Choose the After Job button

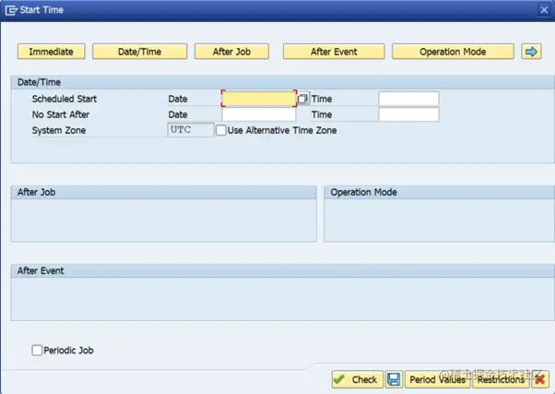pos(231,52)
